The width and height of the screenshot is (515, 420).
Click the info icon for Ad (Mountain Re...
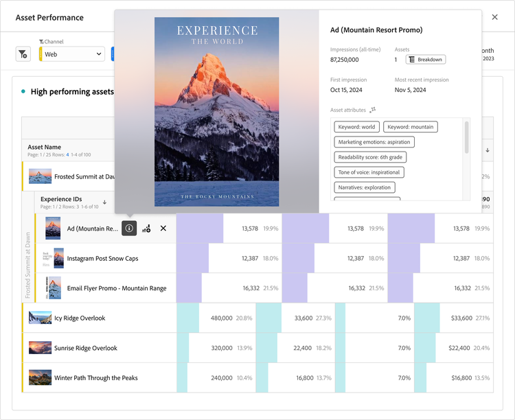point(129,229)
